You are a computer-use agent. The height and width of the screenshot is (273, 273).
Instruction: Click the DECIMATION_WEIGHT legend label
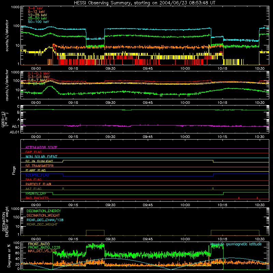pos(43,215)
